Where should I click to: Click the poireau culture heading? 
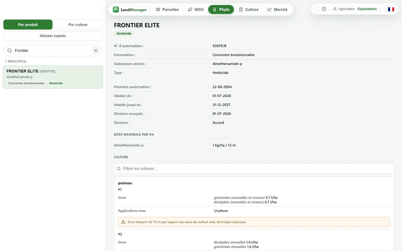(125, 183)
